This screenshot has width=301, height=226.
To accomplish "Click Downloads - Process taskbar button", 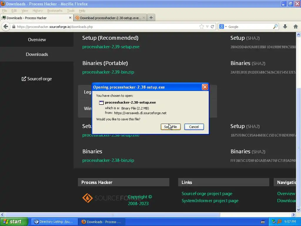I will tap(102, 222).
